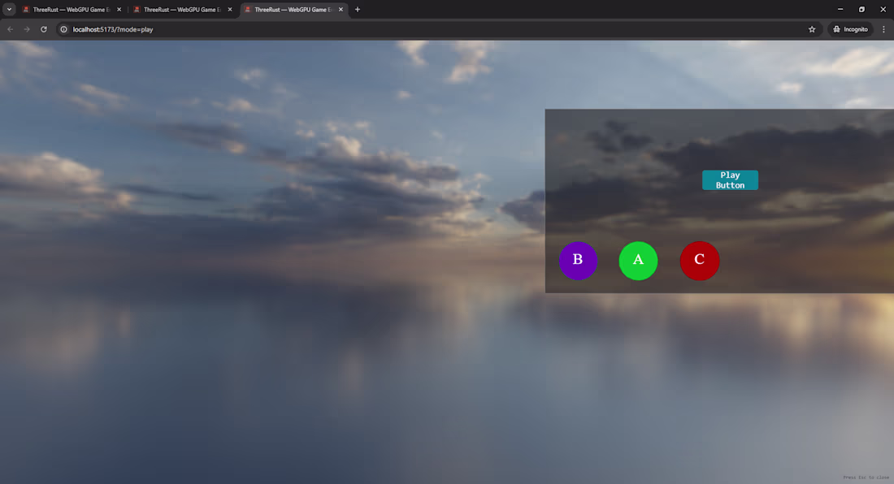Close the third ThreeRust tab

point(341,10)
